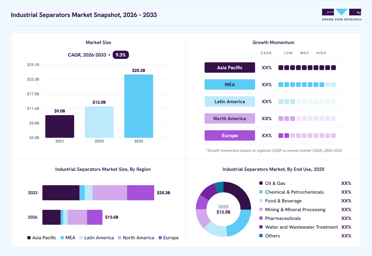Image resolution: width=372 pixels, height=256 pixels.
Task: Select the 9.3% CAGR badge
Action: tap(121, 55)
